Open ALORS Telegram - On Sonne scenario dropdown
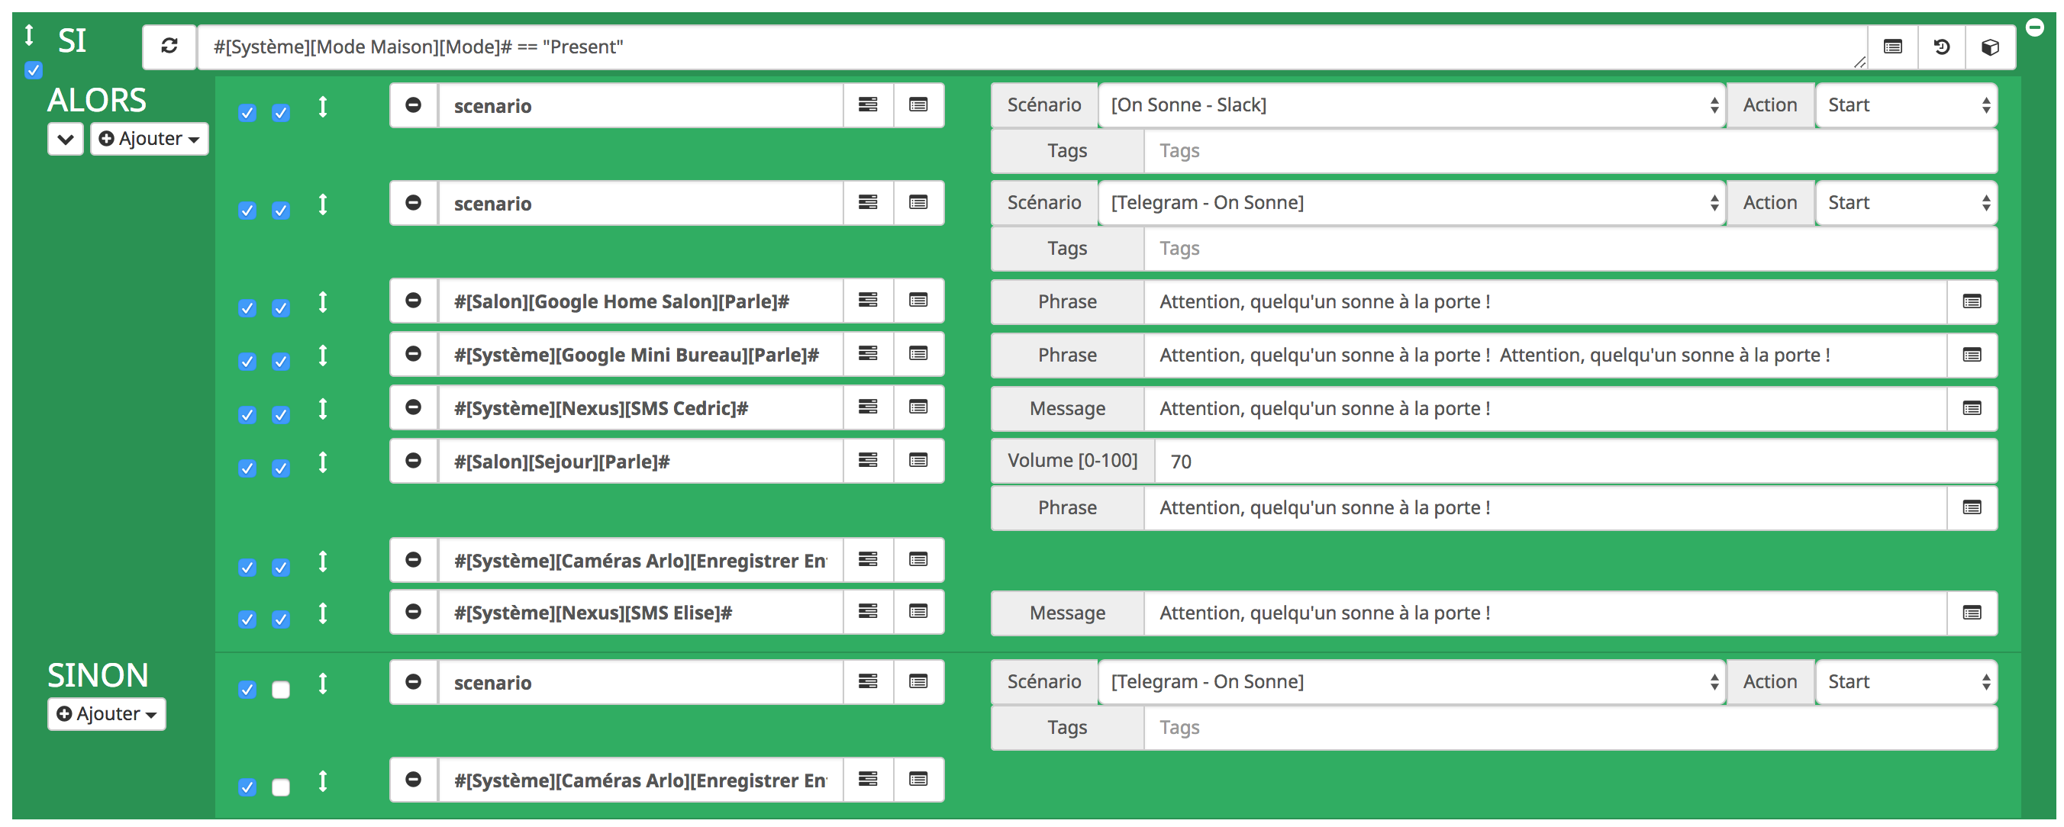The width and height of the screenshot is (2064, 827). coord(1412,202)
